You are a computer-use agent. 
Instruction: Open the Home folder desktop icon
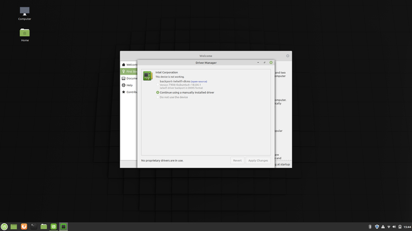point(24,35)
